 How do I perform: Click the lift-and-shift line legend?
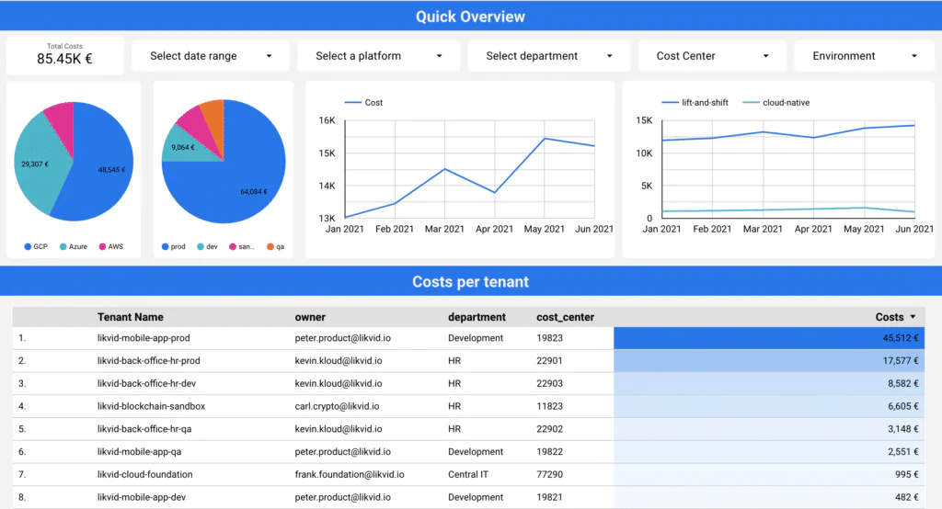point(695,103)
